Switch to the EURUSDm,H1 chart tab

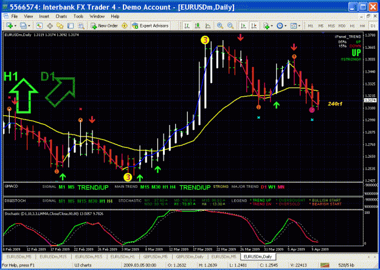122,257
